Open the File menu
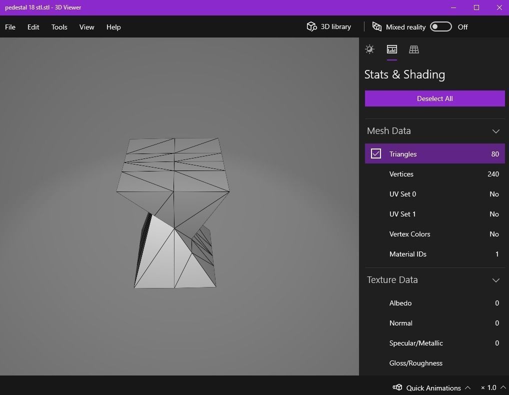Viewport: 509px width, 395px height. [10, 27]
